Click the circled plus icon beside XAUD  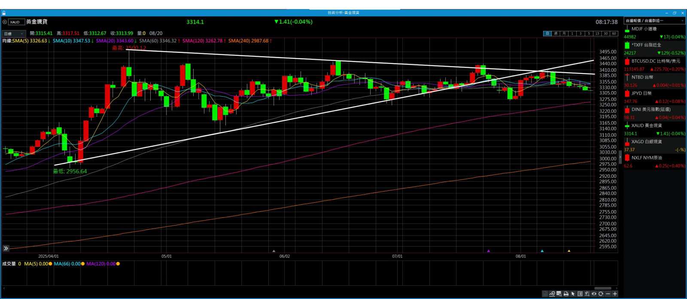coord(5,22)
